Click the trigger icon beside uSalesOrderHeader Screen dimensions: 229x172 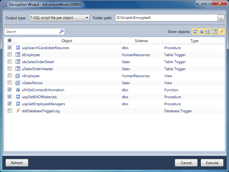pyautogui.click(x=18, y=69)
